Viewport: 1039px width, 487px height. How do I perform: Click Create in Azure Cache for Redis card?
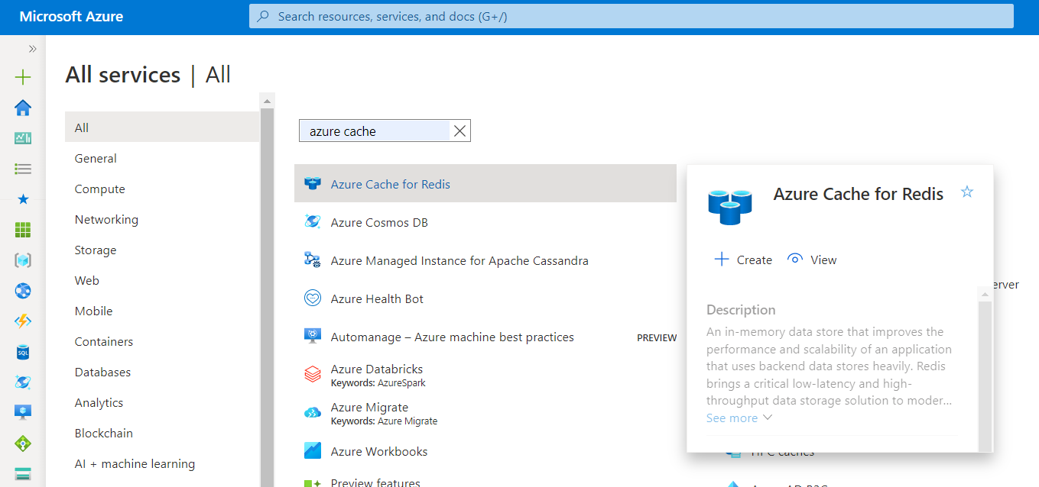pos(743,260)
